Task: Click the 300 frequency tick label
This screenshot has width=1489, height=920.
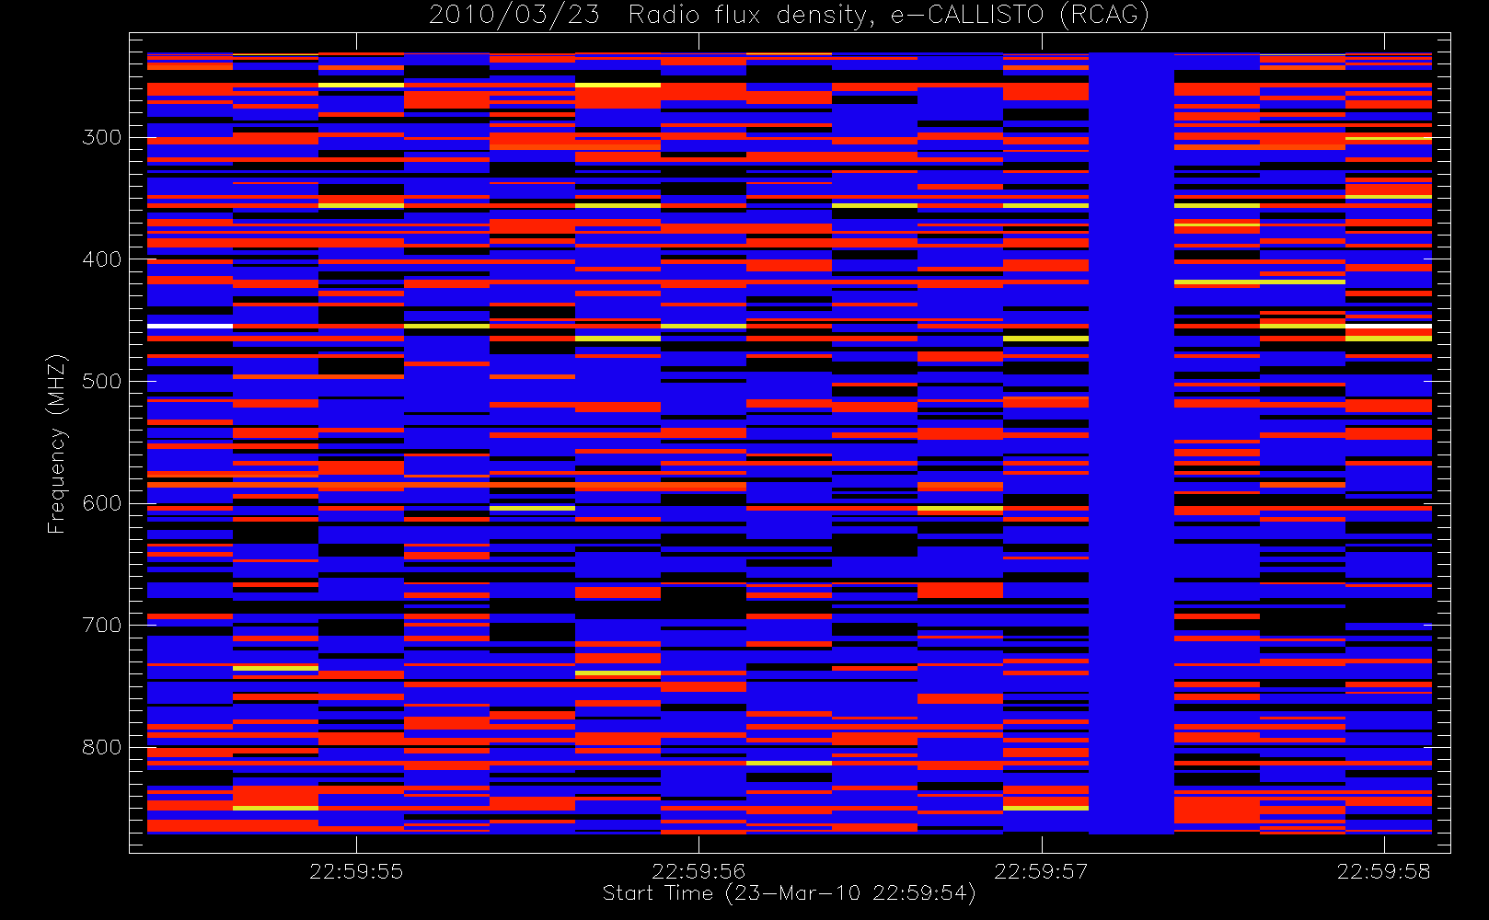Action: (x=101, y=137)
